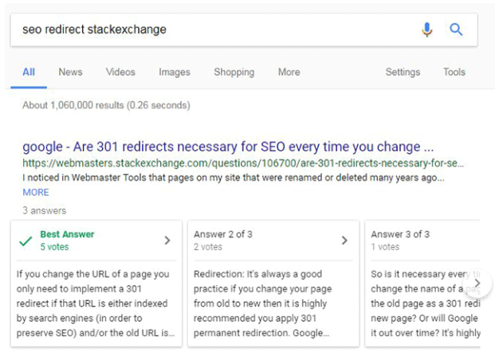The height and width of the screenshot is (356, 503).
Task: Click the carousel next arrow button
Action: coord(477,283)
